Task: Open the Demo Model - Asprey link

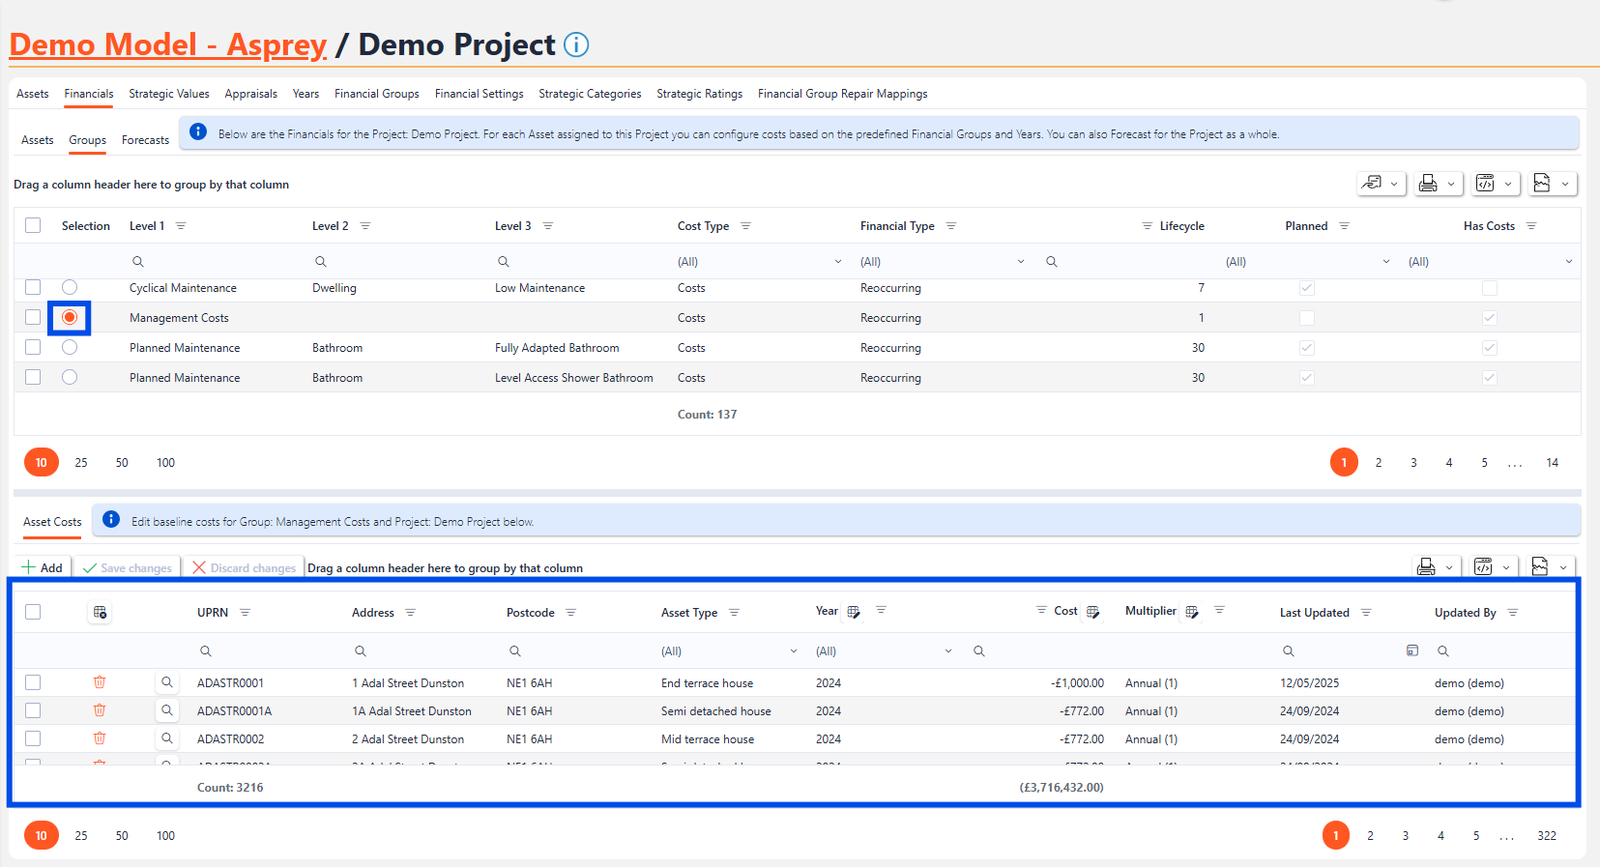Action: 168,44
